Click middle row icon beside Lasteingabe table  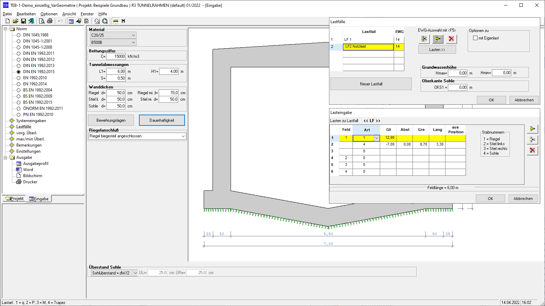532,139
